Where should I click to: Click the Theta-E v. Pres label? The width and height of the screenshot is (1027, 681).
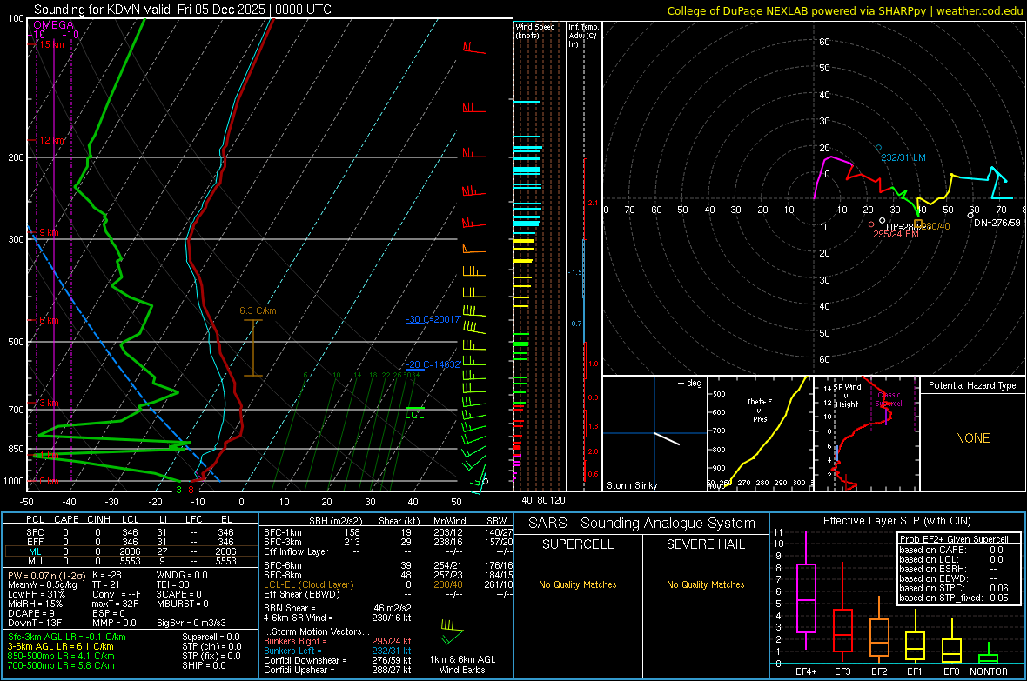pos(760,410)
